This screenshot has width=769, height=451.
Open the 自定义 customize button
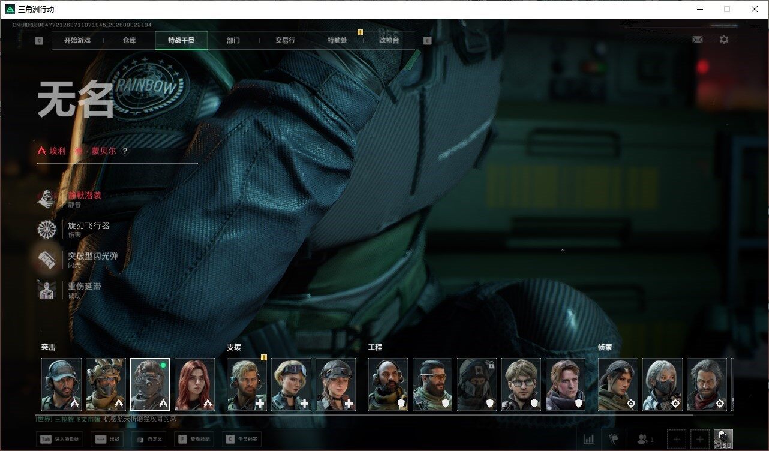149,440
